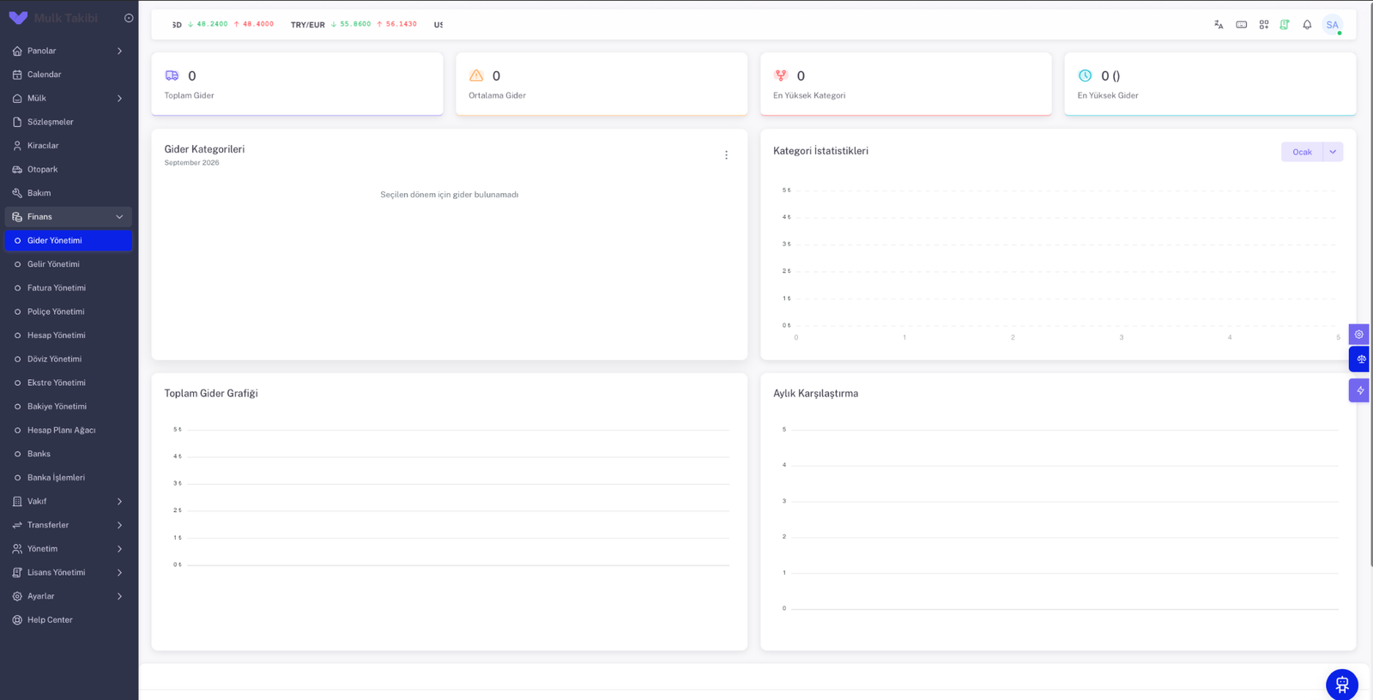Open Banka İşlemleri item

pyautogui.click(x=69, y=478)
